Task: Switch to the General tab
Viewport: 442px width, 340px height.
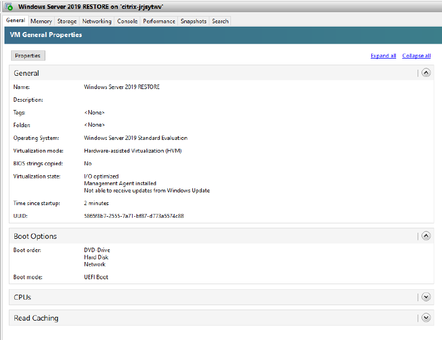Action: pos(15,20)
